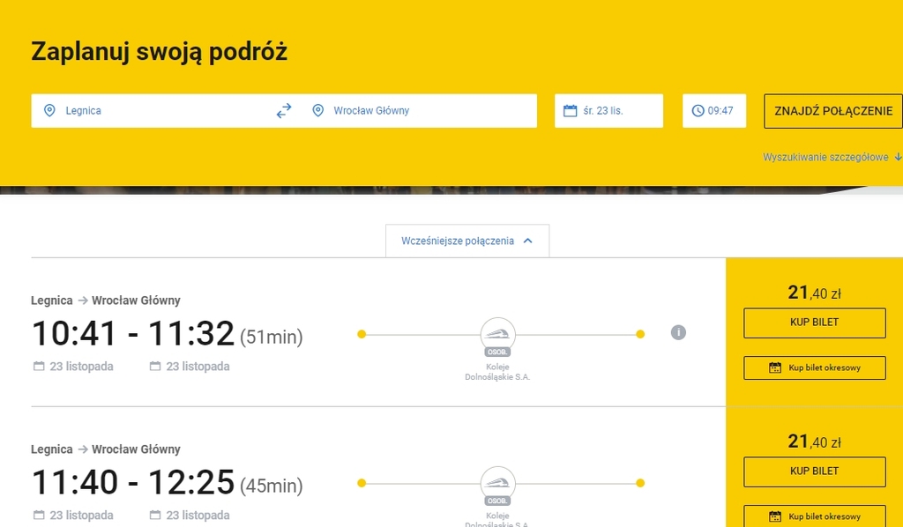Screen dimensions: 903x527
Task: Open time selector showing 09:47
Action: (714, 110)
